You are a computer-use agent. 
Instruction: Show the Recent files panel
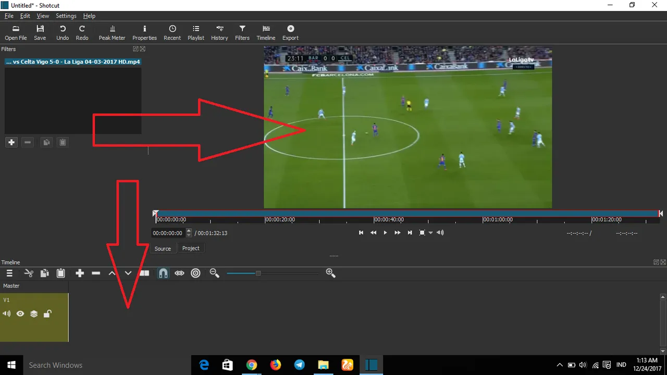[x=172, y=33]
